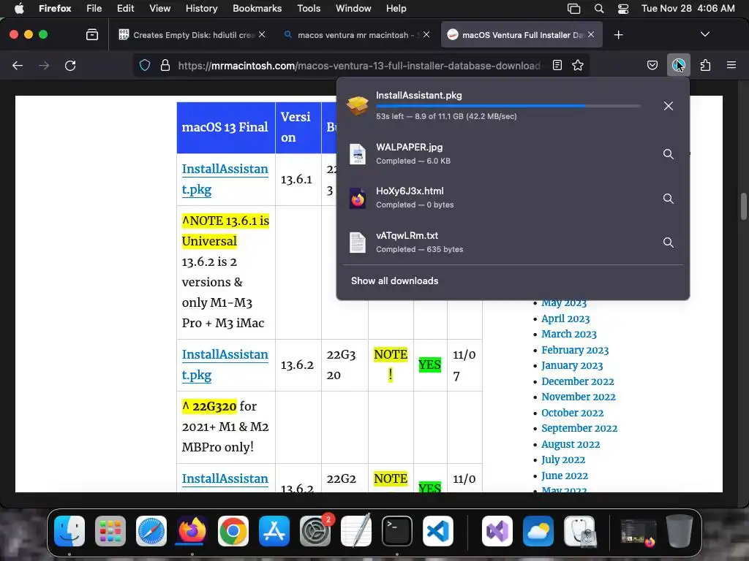Open the Apple menu

tap(19, 9)
